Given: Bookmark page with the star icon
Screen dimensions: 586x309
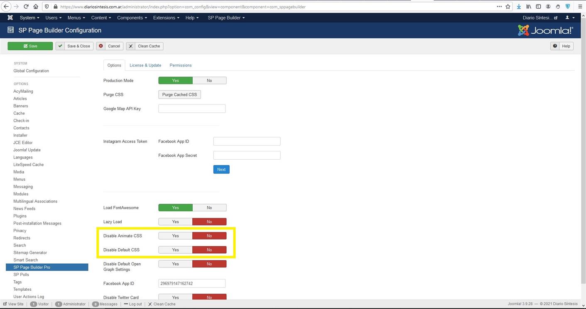Looking at the screenshot, I should tap(508, 7).
